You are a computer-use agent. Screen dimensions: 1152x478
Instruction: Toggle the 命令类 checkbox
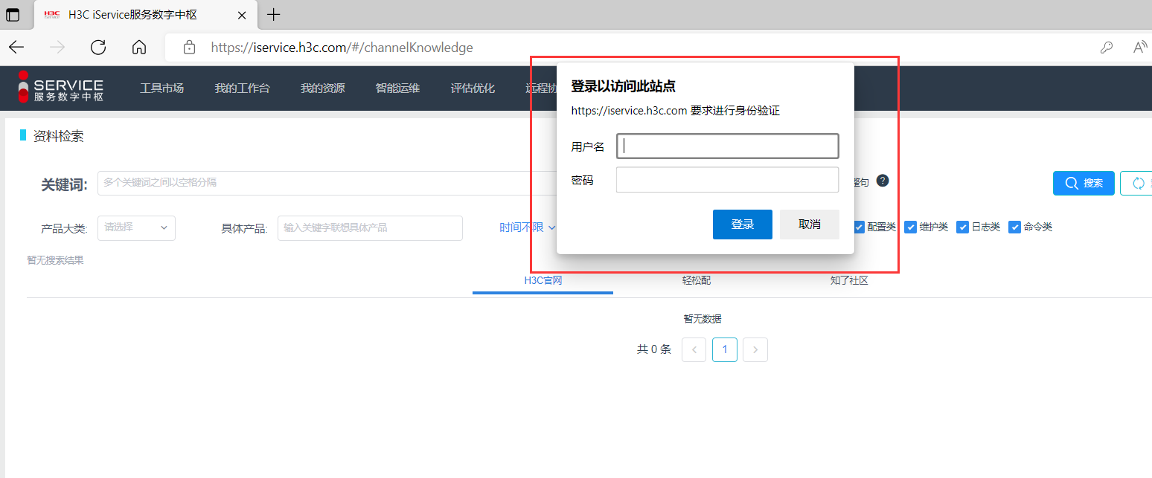[x=1014, y=227]
